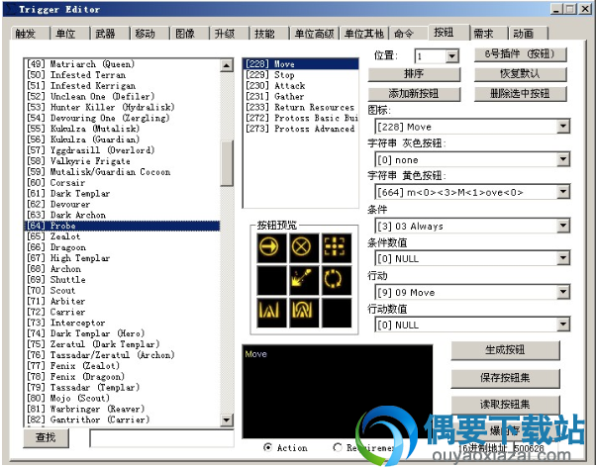Select [82] Gantrithor (Carrier) in unit list
This screenshot has width=596, height=467.
pyautogui.click(x=122, y=420)
